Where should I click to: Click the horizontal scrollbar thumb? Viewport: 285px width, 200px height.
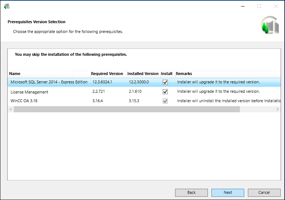[127, 109]
